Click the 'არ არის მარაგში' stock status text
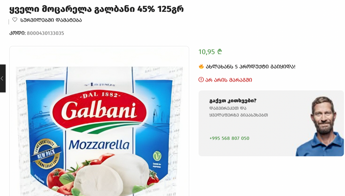The image size is (345, 196). (229, 80)
